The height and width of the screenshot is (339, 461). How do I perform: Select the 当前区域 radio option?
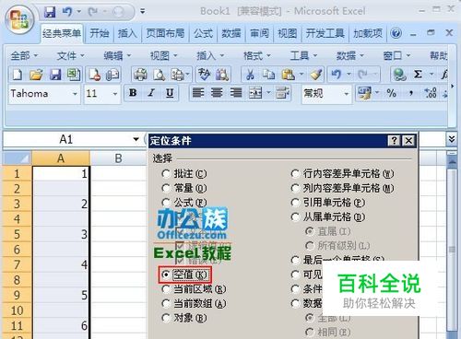[166, 289]
